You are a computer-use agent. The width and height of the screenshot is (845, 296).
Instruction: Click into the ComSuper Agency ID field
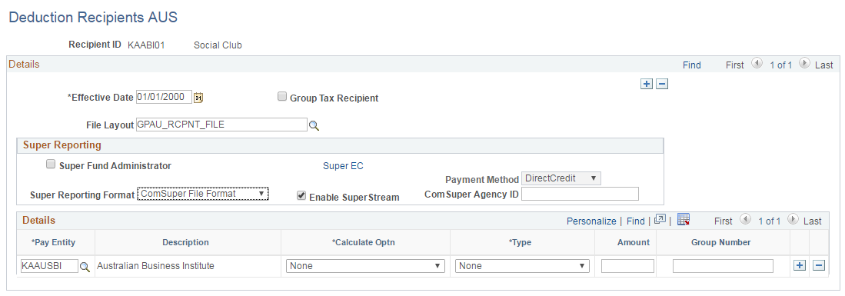pos(580,194)
